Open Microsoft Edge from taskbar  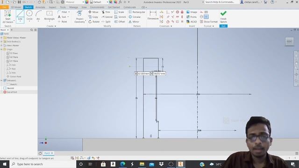[x=122, y=164]
